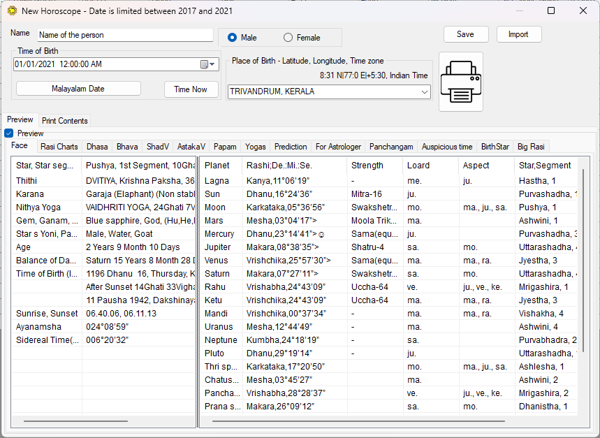Select the Mars row in planet table
The width and height of the screenshot is (600, 438).
pyautogui.click(x=389, y=221)
